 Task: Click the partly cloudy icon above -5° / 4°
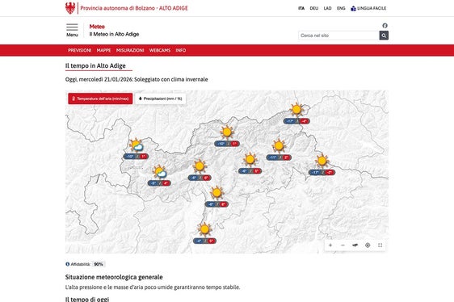click(159, 172)
